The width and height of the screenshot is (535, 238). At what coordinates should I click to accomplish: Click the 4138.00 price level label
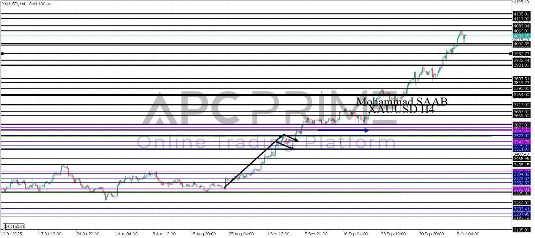tap(521, 14)
